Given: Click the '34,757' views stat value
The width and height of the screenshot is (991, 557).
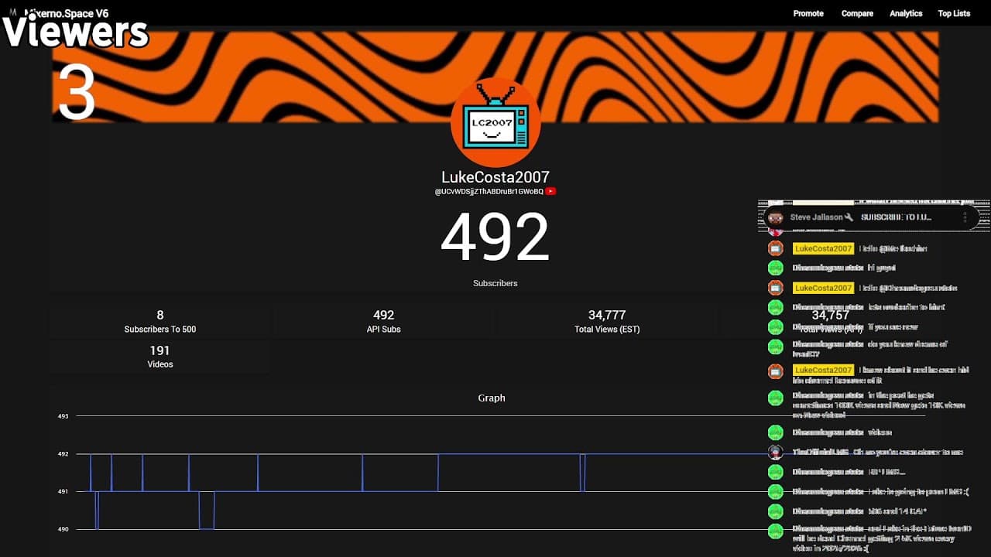Looking at the screenshot, I should (x=830, y=316).
